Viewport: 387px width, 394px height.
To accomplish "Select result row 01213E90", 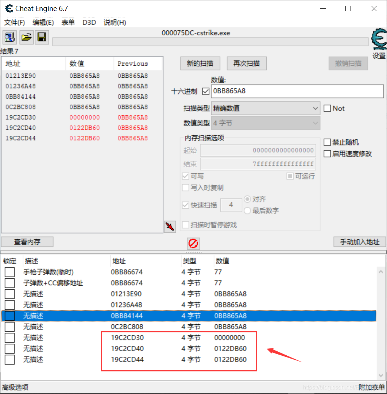I will 82,76.
